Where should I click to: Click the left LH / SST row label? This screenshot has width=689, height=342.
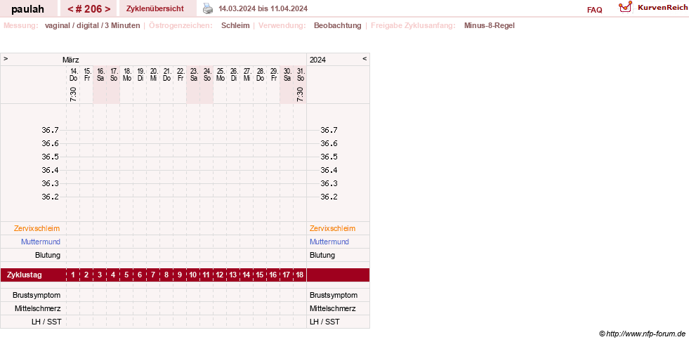point(46,322)
